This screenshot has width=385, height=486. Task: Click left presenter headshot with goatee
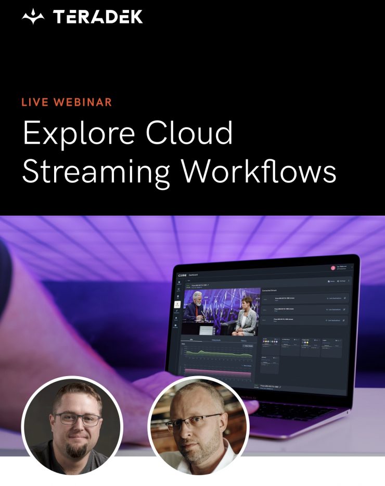(x=72, y=425)
